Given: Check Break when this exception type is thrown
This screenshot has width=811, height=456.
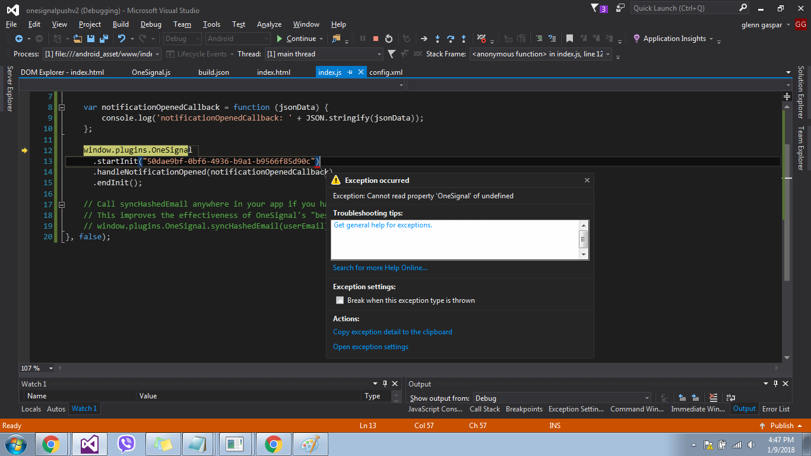Looking at the screenshot, I should [340, 300].
